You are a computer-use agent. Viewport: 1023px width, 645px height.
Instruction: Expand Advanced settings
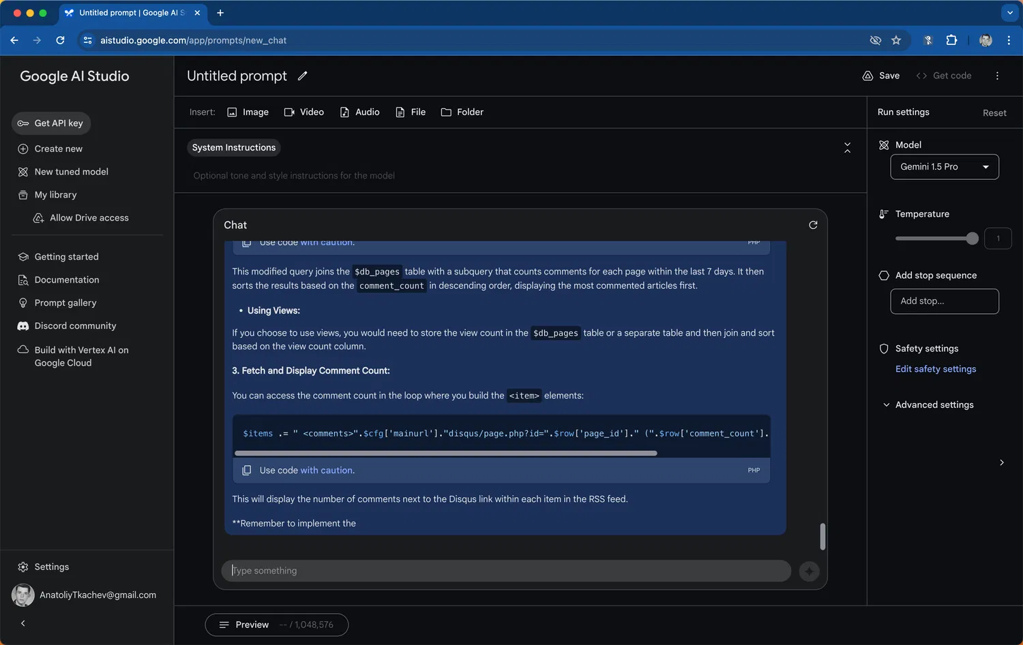(928, 405)
